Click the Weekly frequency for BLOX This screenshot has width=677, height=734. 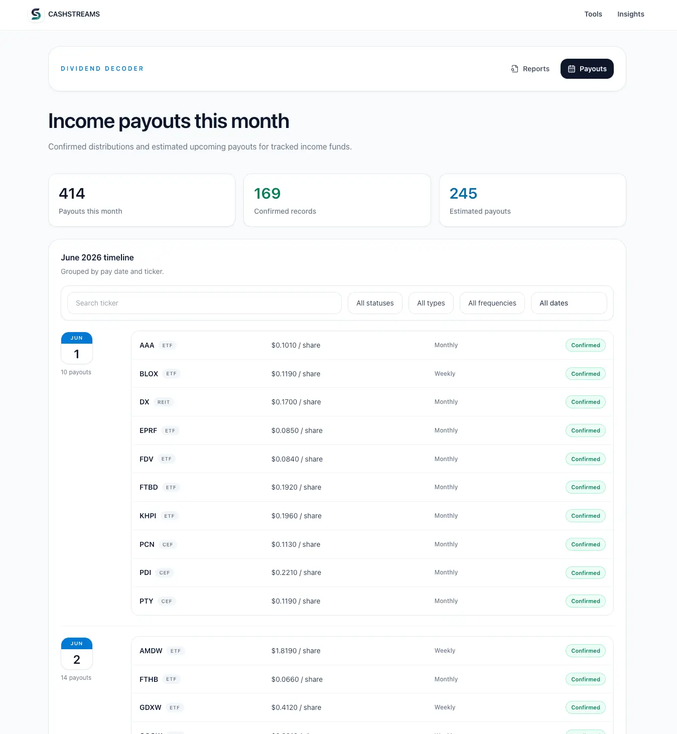coord(445,374)
